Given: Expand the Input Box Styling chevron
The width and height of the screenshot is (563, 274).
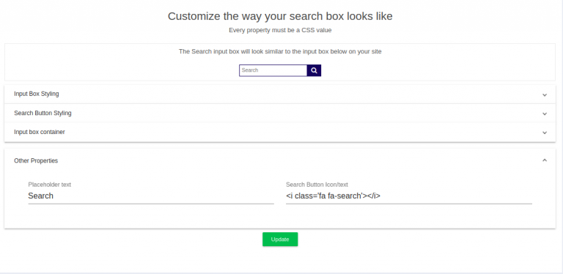Looking at the screenshot, I should (545, 95).
